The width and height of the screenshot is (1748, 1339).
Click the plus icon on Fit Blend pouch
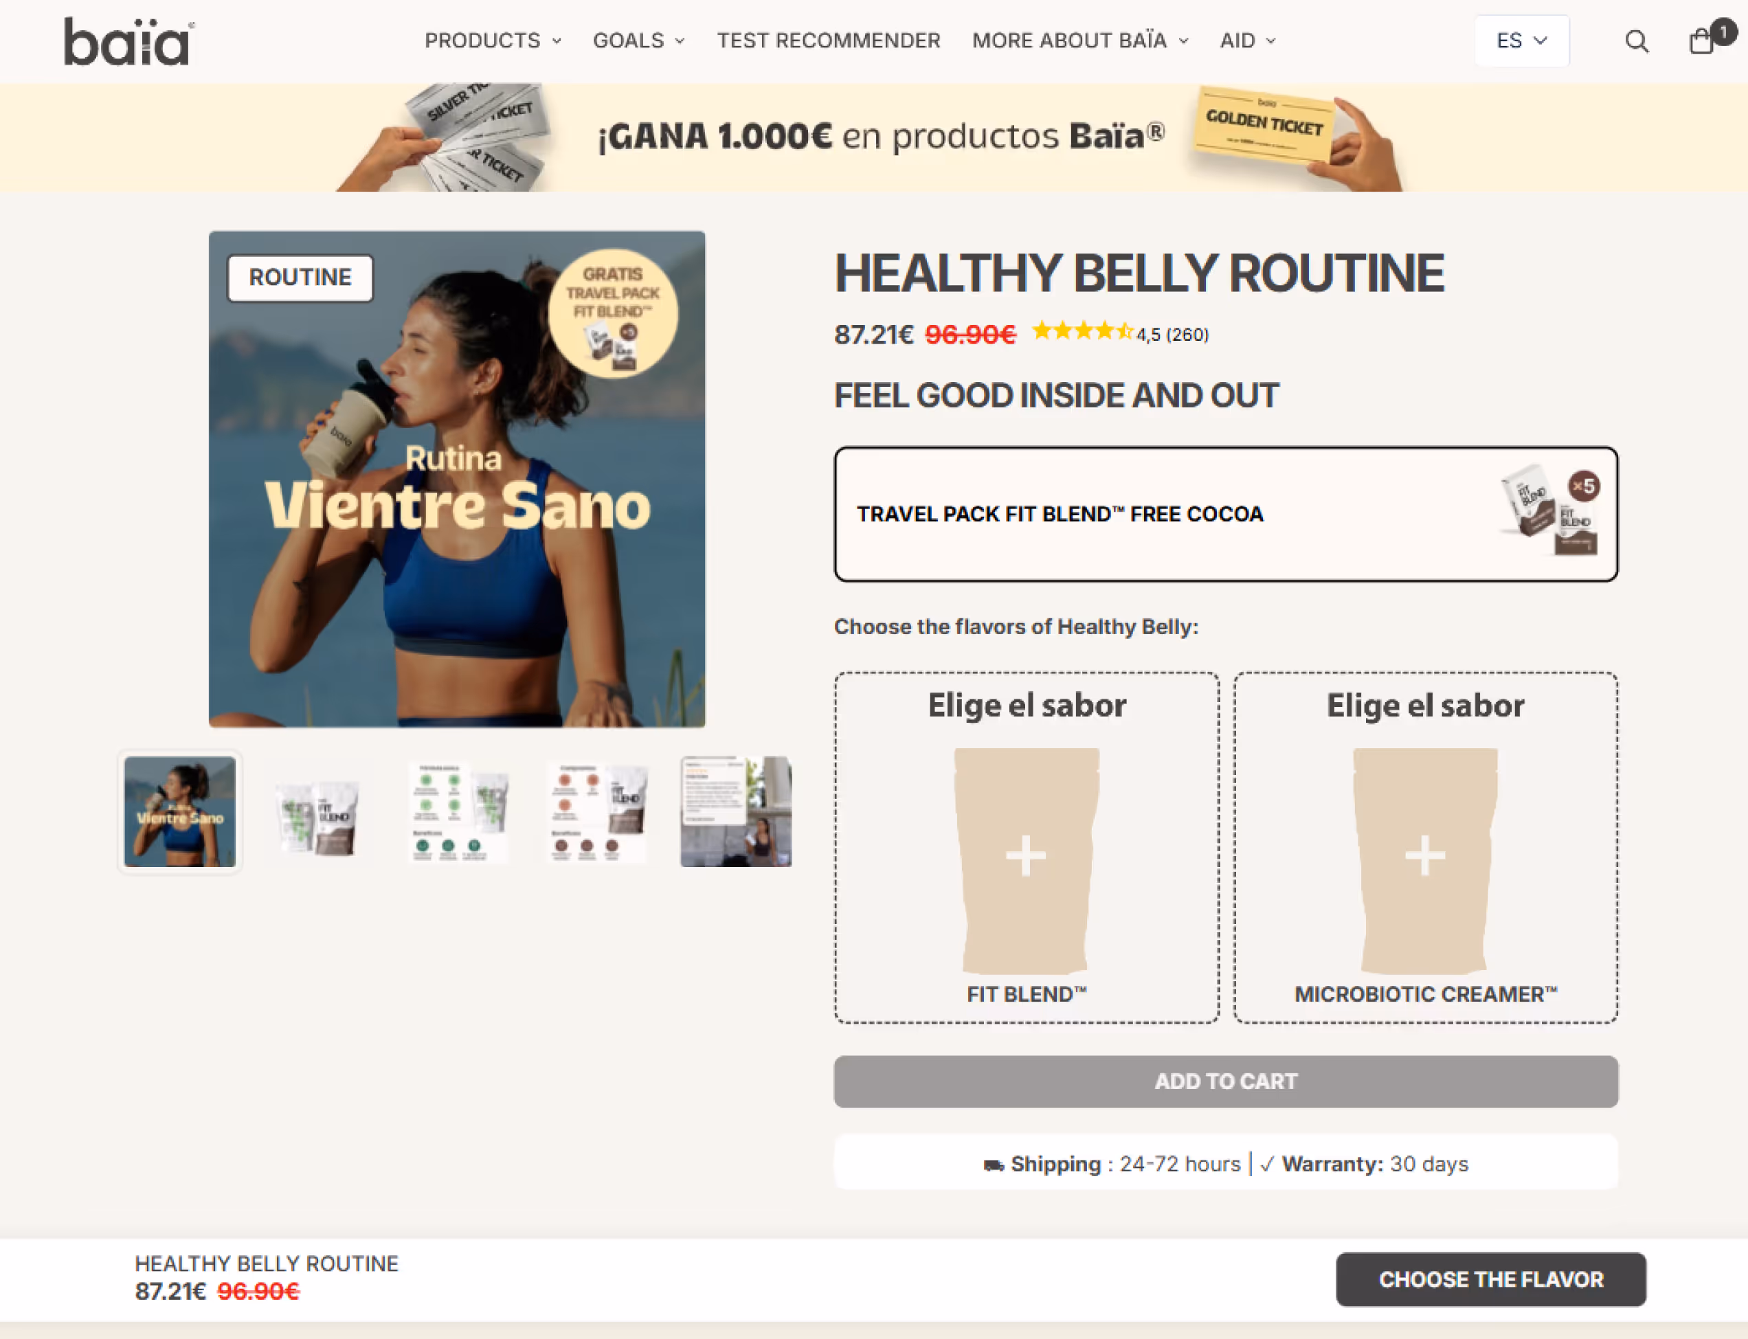[x=1026, y=856]
